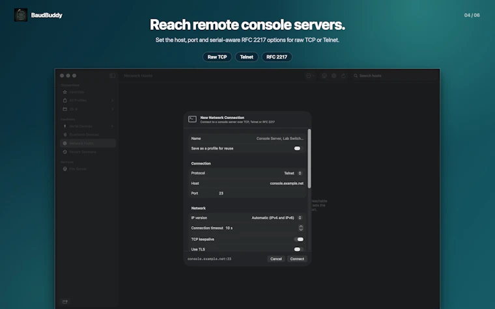The image size is (495, 309).
Task: Click the magnifier icon in Search hosts
Action: (356, 75)
